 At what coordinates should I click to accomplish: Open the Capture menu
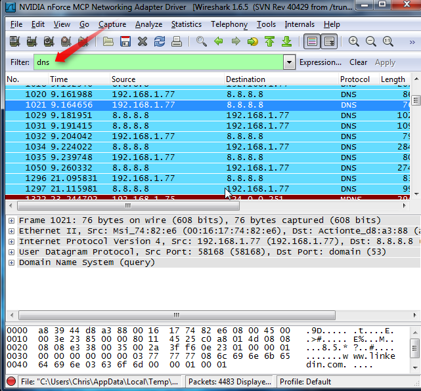112,24
